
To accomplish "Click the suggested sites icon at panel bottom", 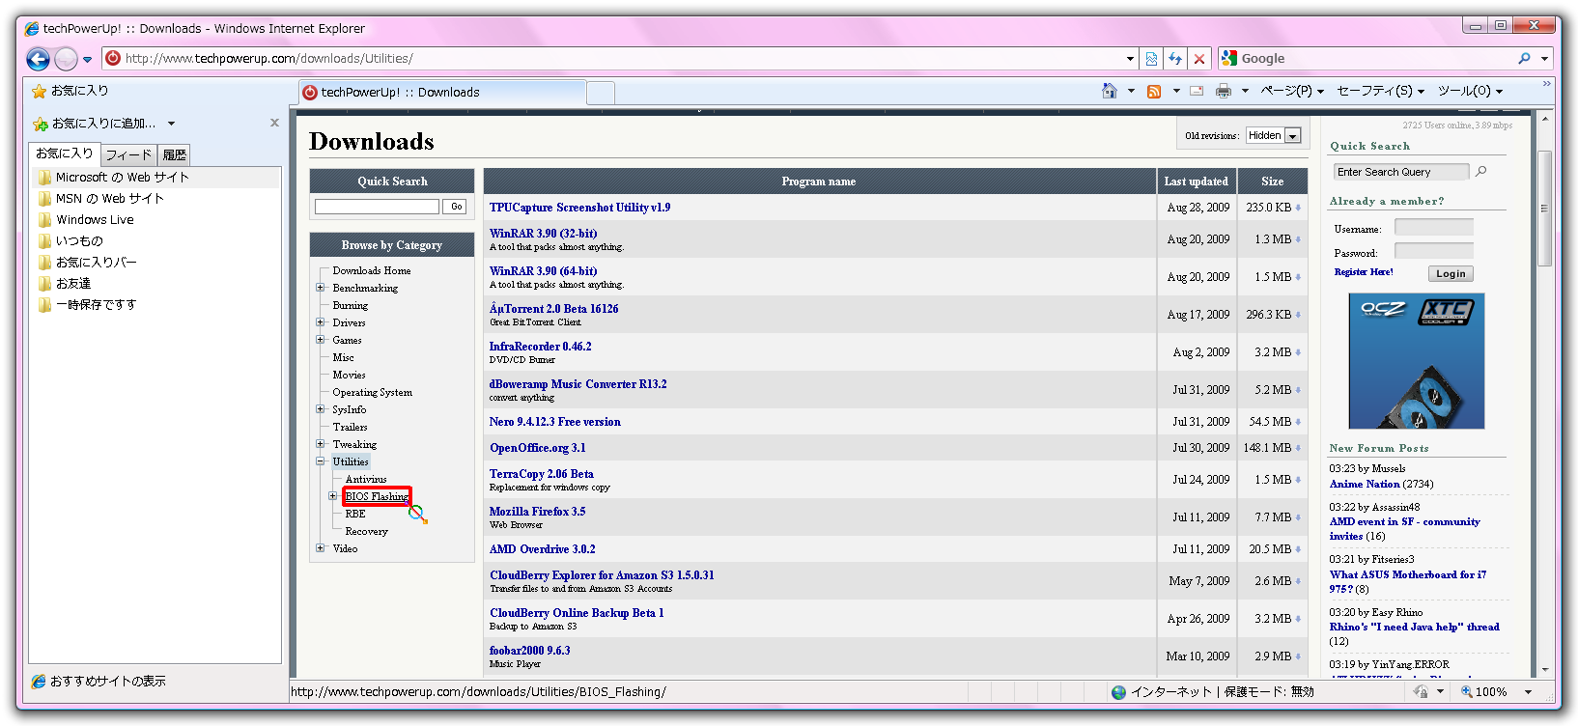I will tap(39, 682).
